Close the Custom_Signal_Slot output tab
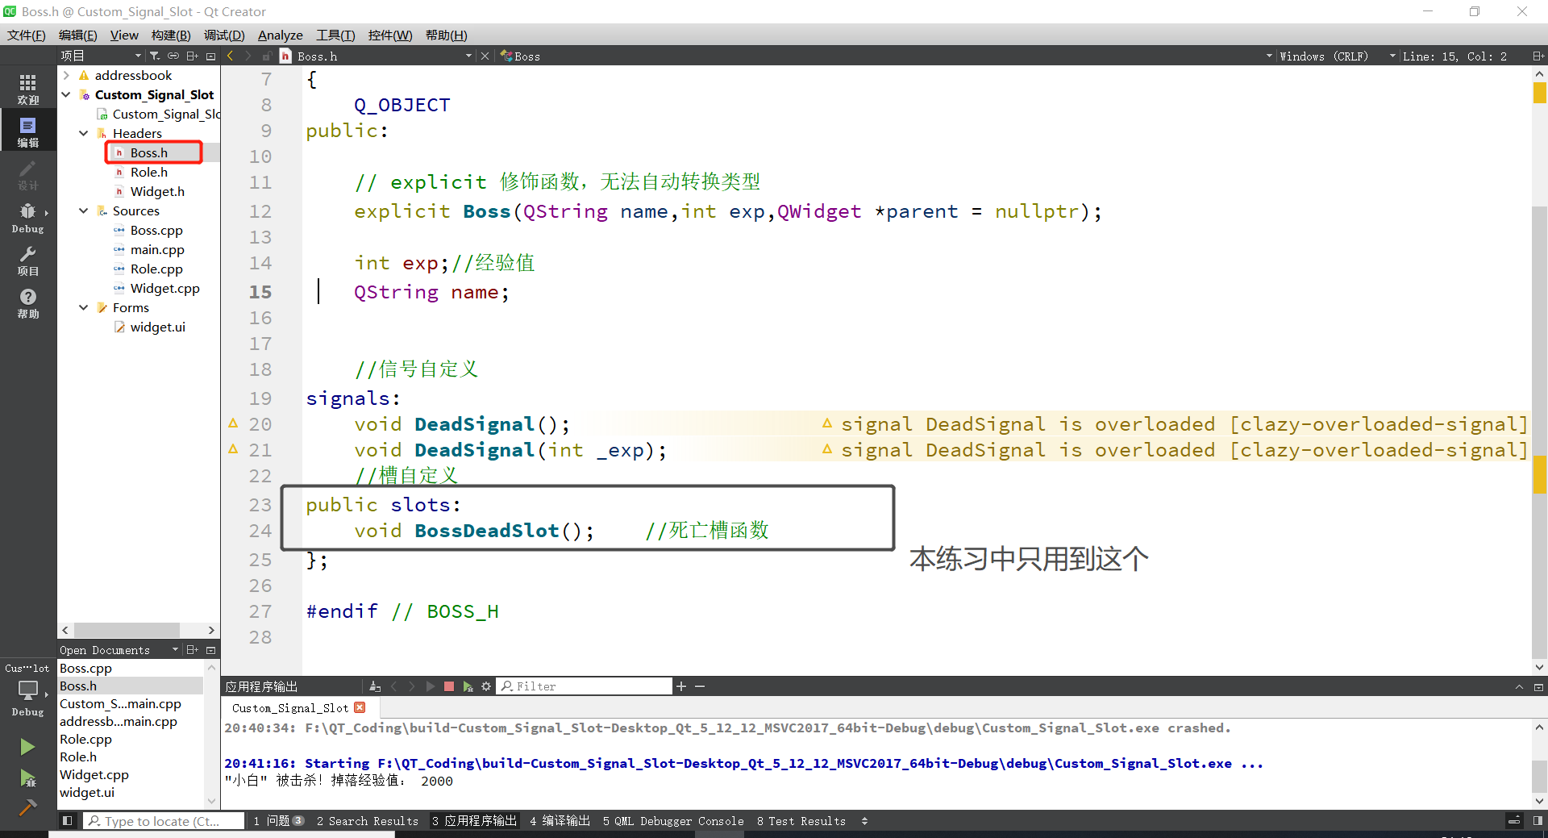This screenshot has width=1548, height=838. coord(360,707)
